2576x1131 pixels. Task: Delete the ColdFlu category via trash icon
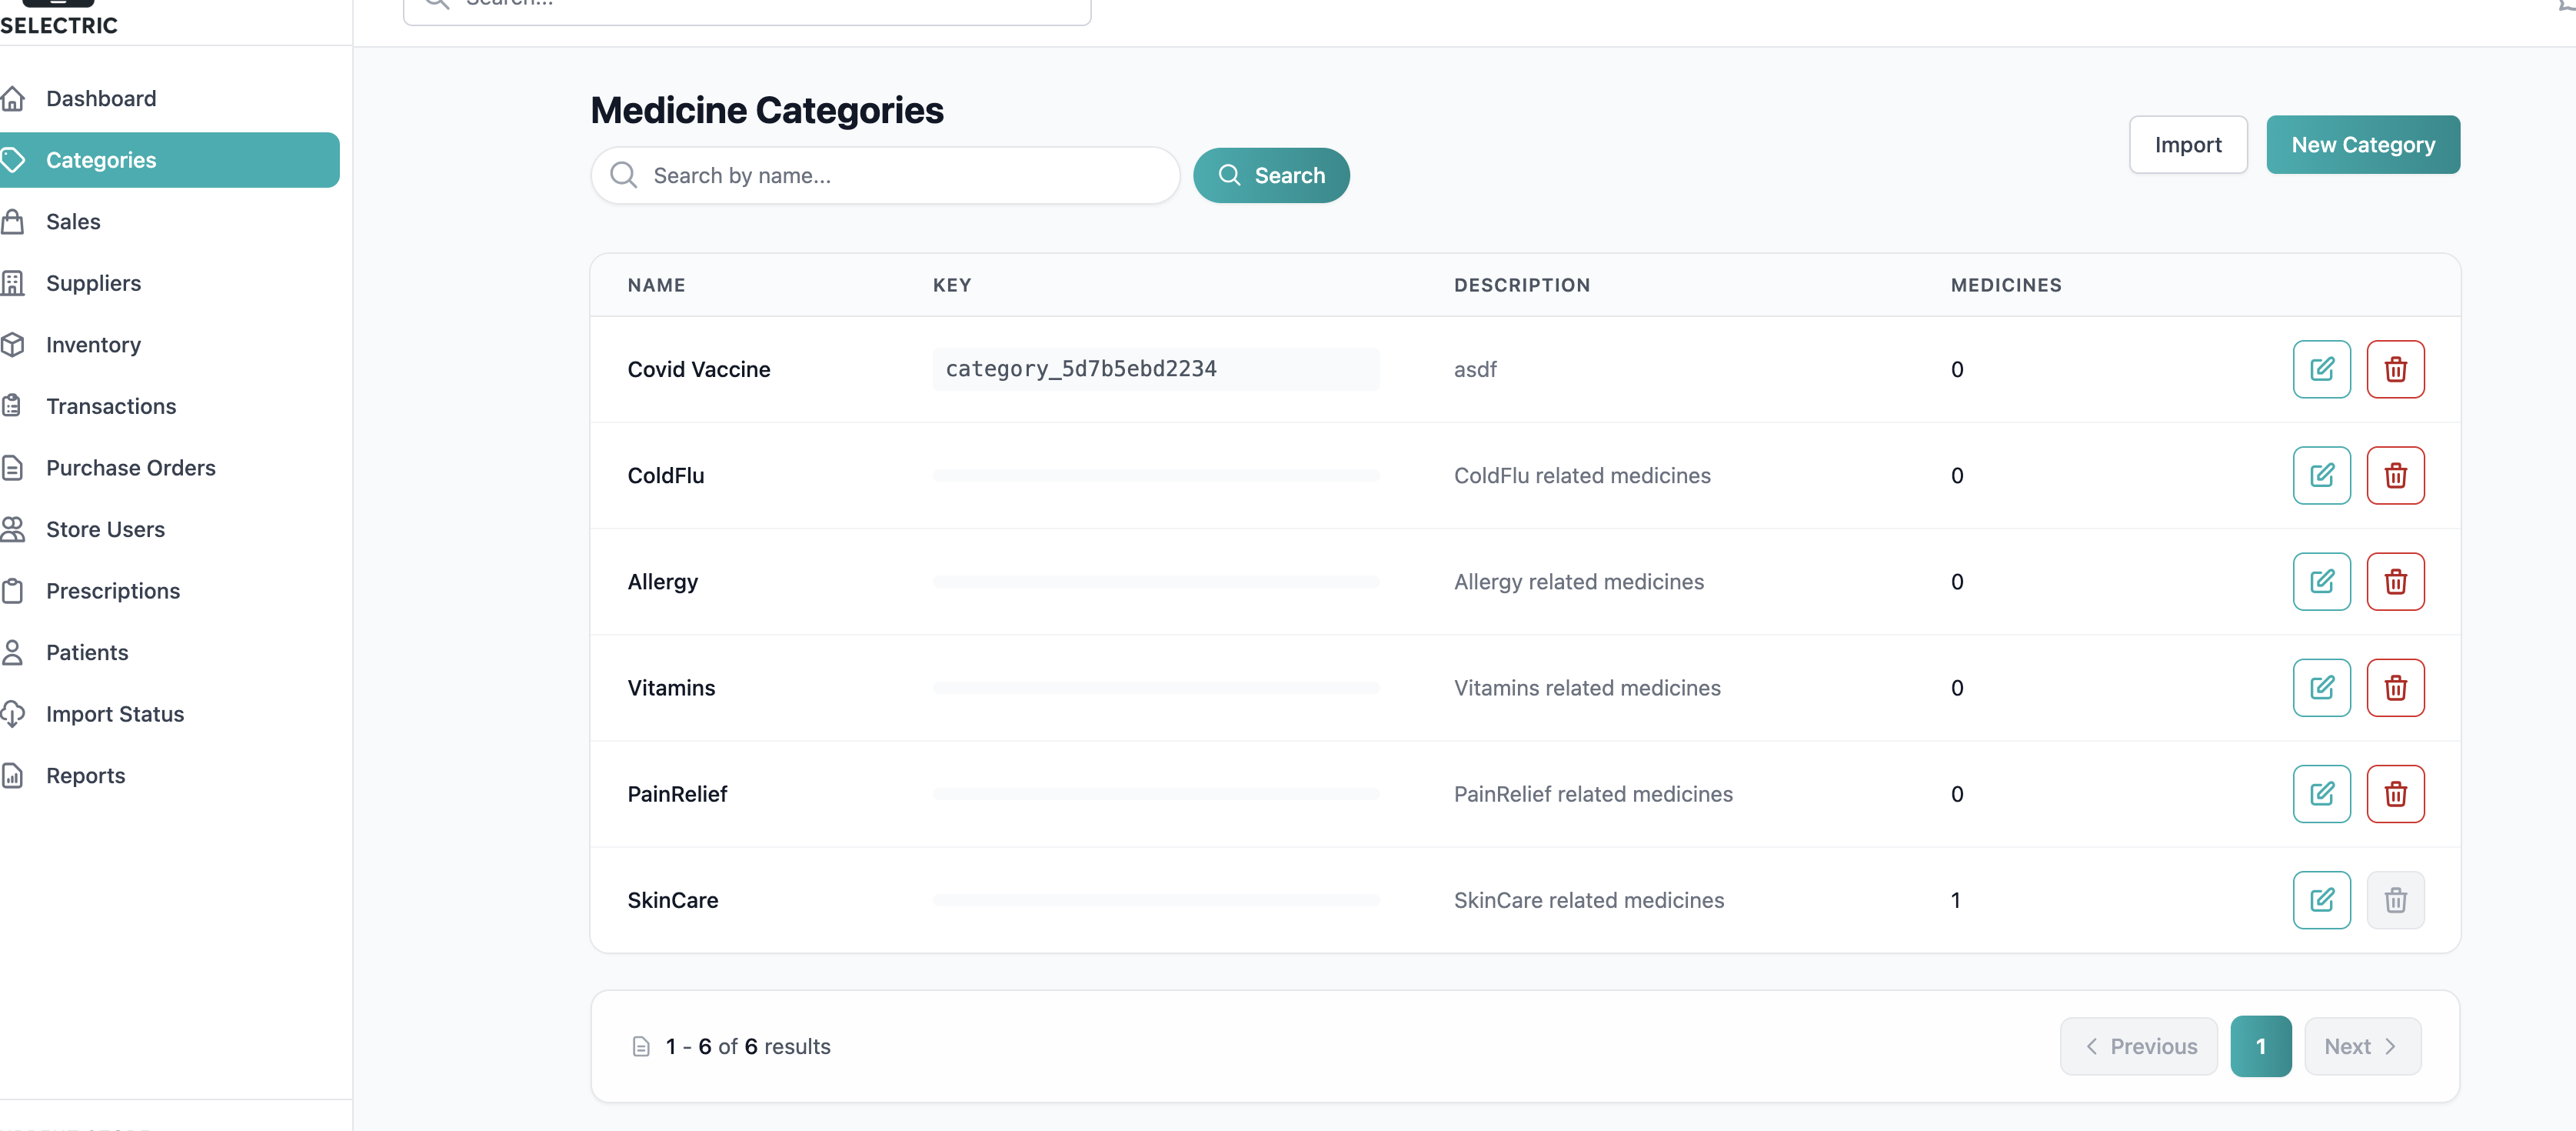(x=2395, y=475)
